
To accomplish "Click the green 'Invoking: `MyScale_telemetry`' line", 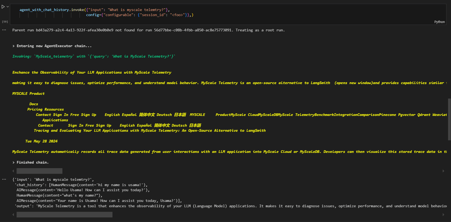I will pyautogui.click(x=94, y=56).
